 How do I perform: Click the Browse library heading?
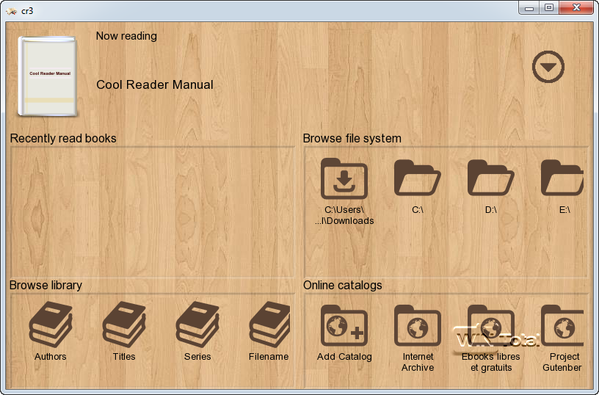point(46,286)
